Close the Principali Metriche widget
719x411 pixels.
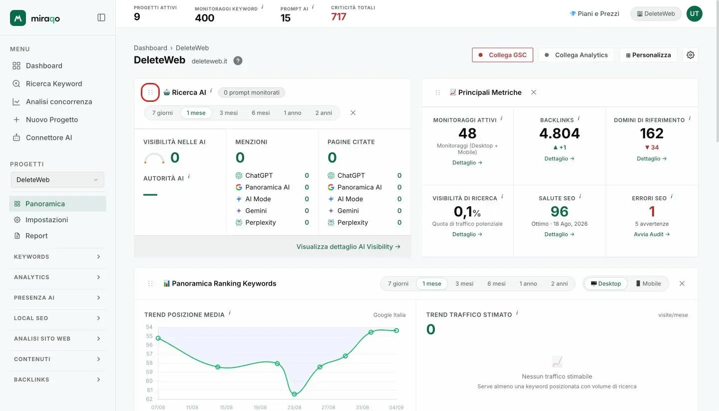[x=534, y=92]
